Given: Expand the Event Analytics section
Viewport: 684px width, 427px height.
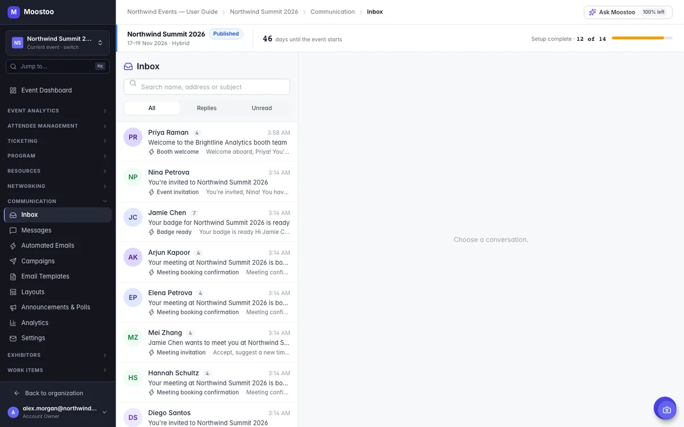Looking at the screenshot, I should pos(58,111).
